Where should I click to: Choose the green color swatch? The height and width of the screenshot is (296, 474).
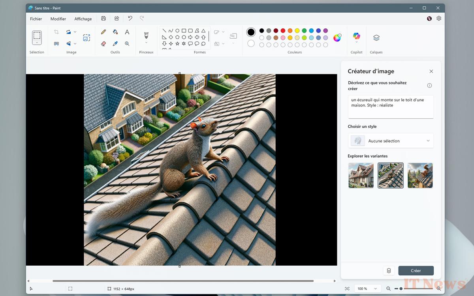click(304, 31)
